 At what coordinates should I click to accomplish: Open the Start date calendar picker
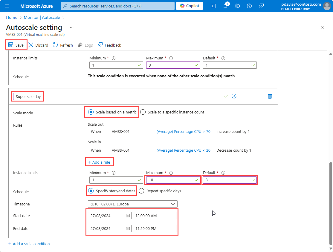128,216
